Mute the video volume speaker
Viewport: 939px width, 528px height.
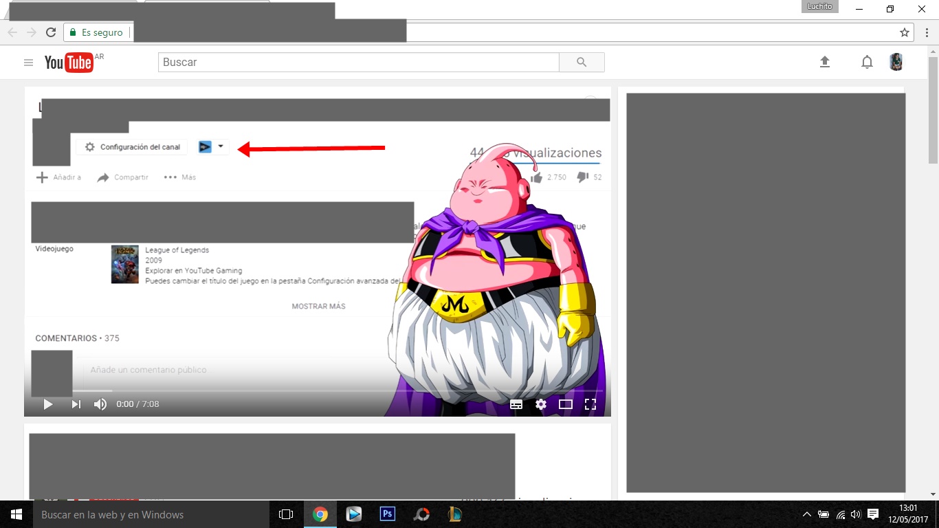(x=100, y=404)
